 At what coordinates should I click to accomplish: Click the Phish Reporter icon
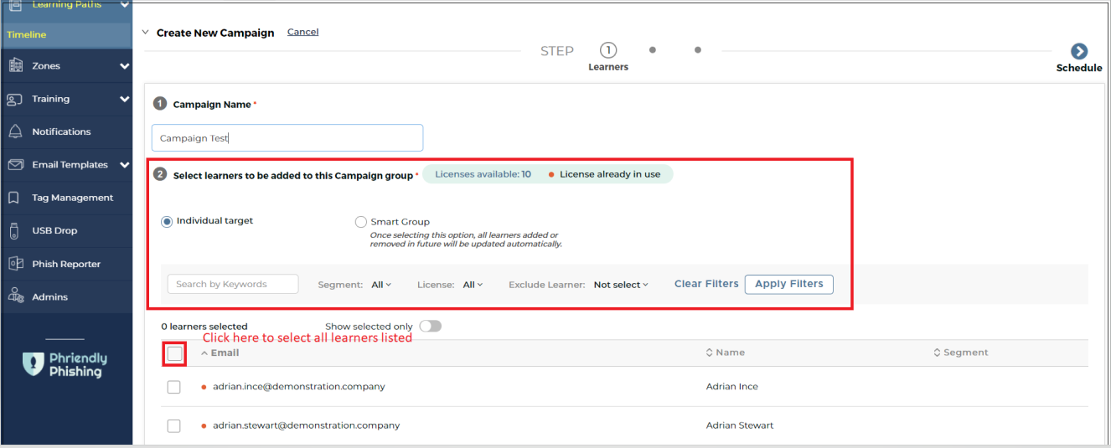15,264
